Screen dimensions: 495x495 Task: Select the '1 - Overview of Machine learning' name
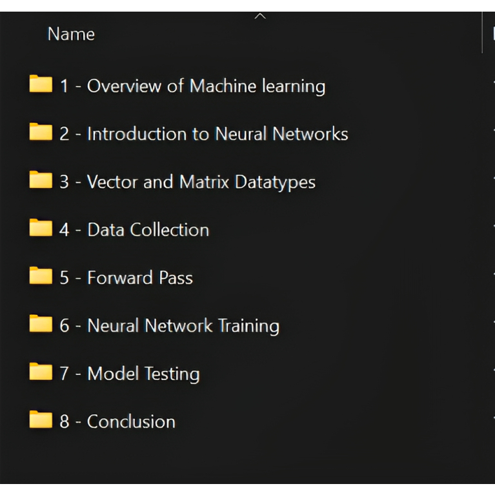coord(192,86)
